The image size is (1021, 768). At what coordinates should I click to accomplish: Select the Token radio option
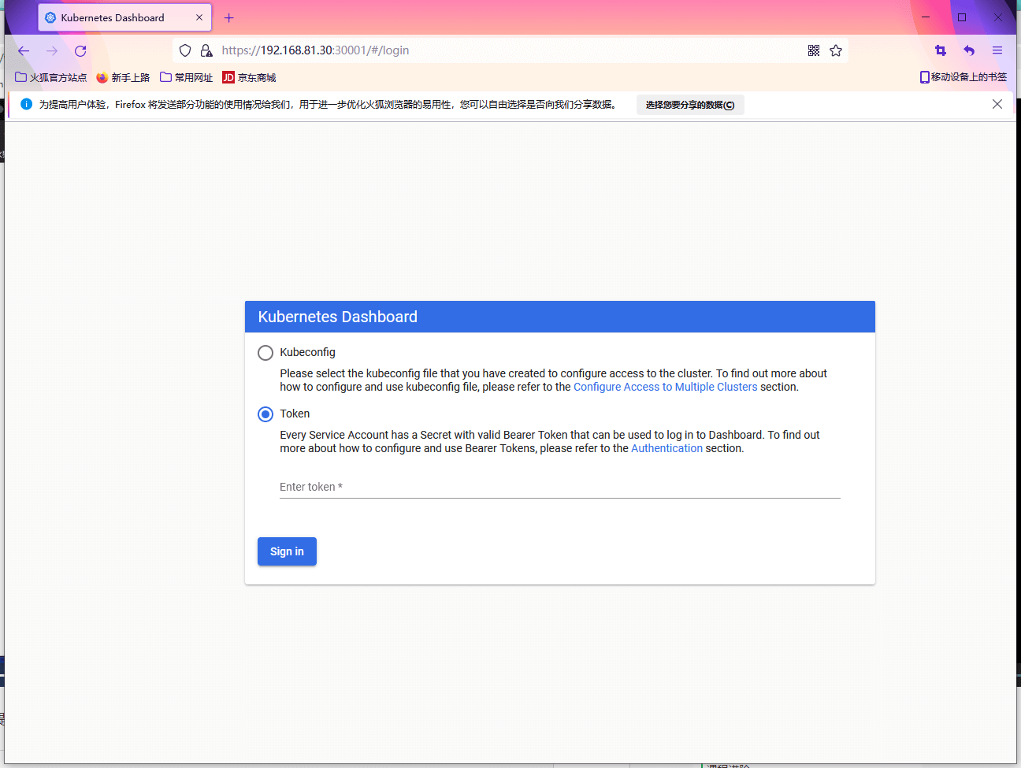point(265,414)
